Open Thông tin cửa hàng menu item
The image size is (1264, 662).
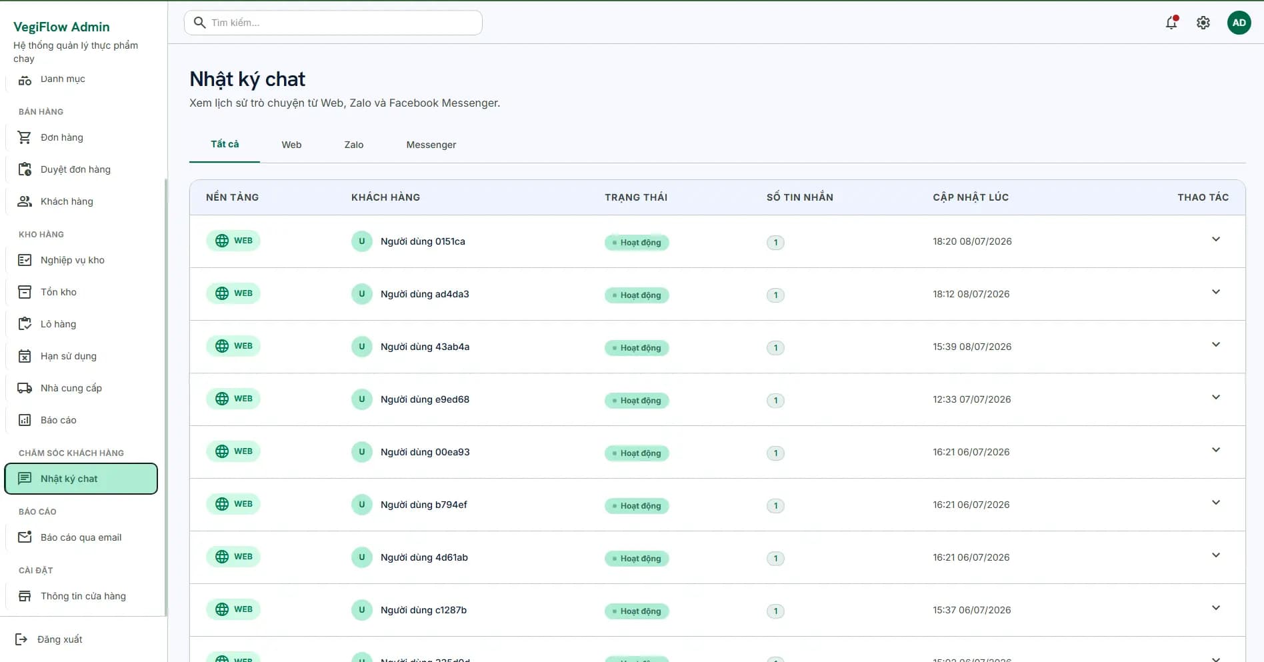(81, 596)
